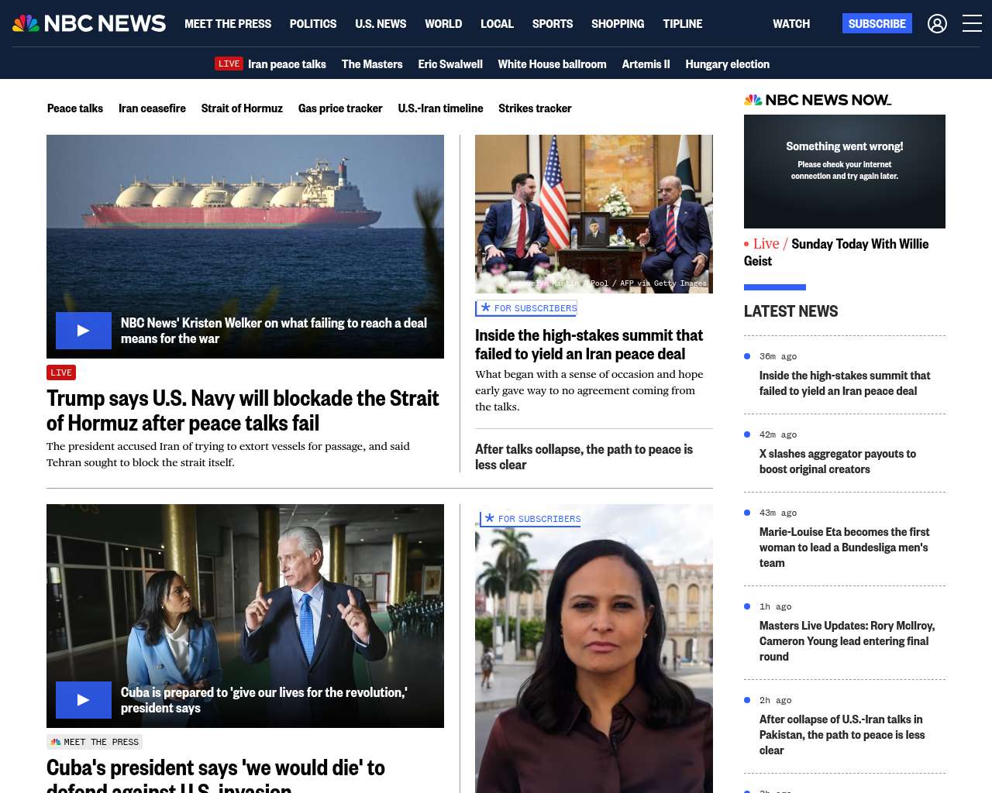Click the Meet The Press badge under video
This screenshot has width=992, height=793.
tap(95, 742)
